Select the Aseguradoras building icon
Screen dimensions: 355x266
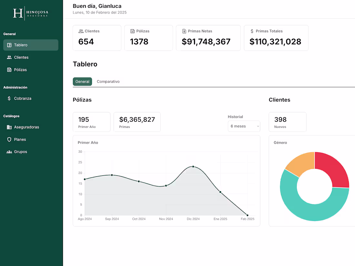click(x=10, y=127)
